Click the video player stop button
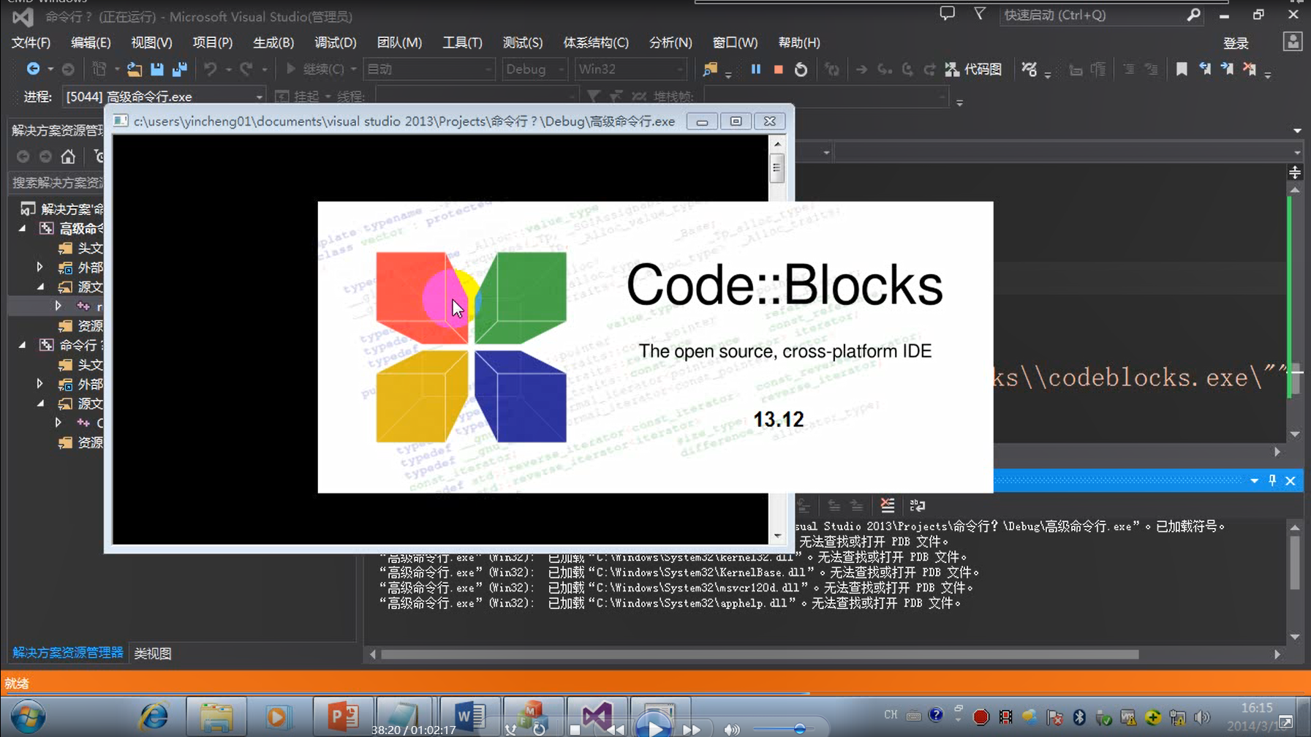The image size is (1311, 737). (575, 729)
